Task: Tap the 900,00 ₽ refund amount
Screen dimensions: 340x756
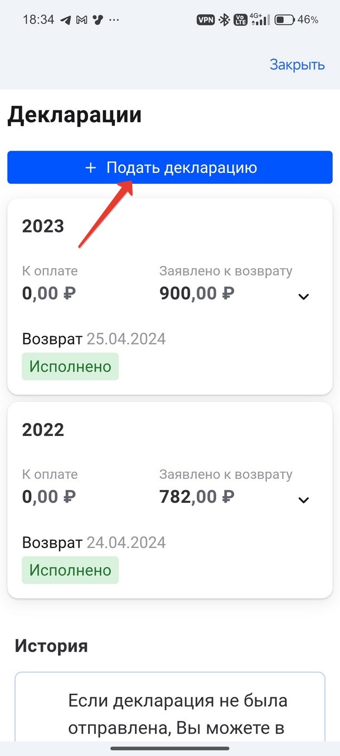Action: pos(197,293)
